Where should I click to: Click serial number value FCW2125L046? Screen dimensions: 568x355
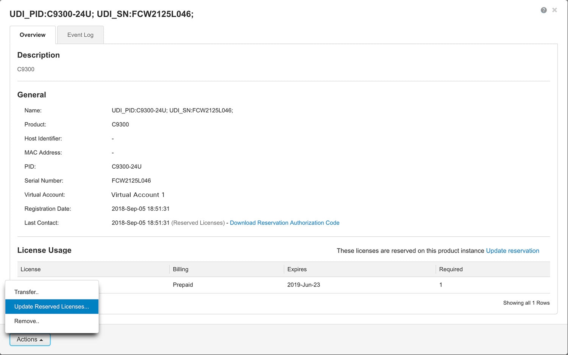point(131,181)
